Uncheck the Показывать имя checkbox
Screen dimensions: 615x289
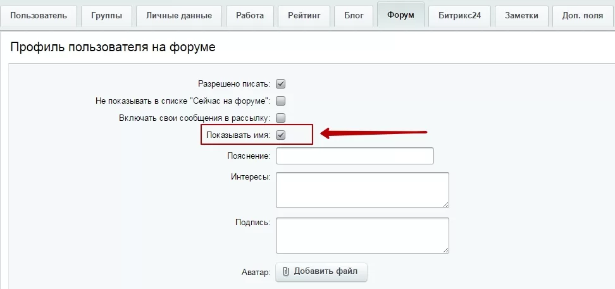pos(280,135)
